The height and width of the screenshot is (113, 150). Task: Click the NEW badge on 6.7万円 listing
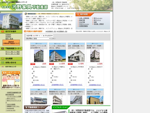70,64
